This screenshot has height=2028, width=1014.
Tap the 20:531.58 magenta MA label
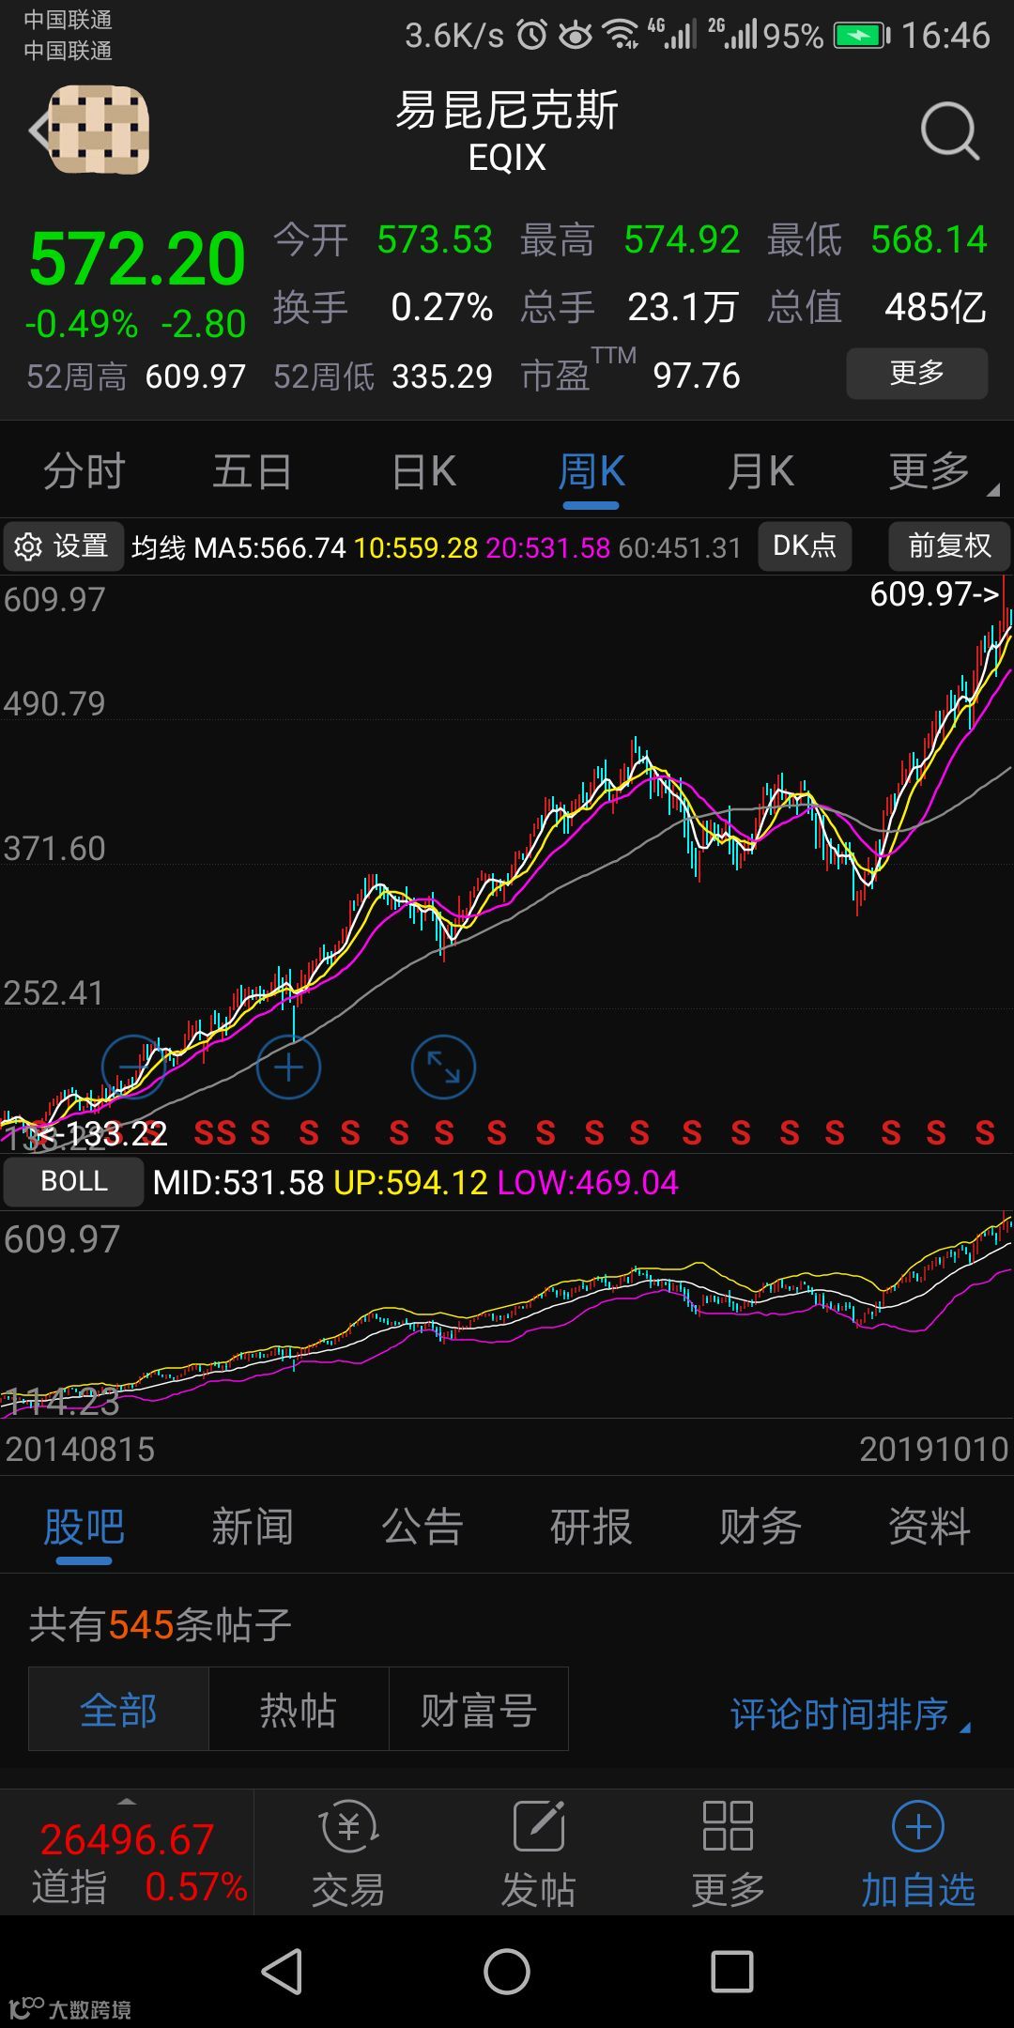(548, 547)
